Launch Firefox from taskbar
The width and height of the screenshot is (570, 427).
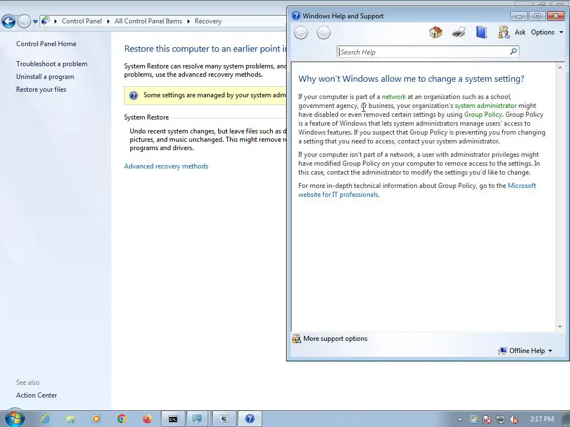(x=147, y=419)
